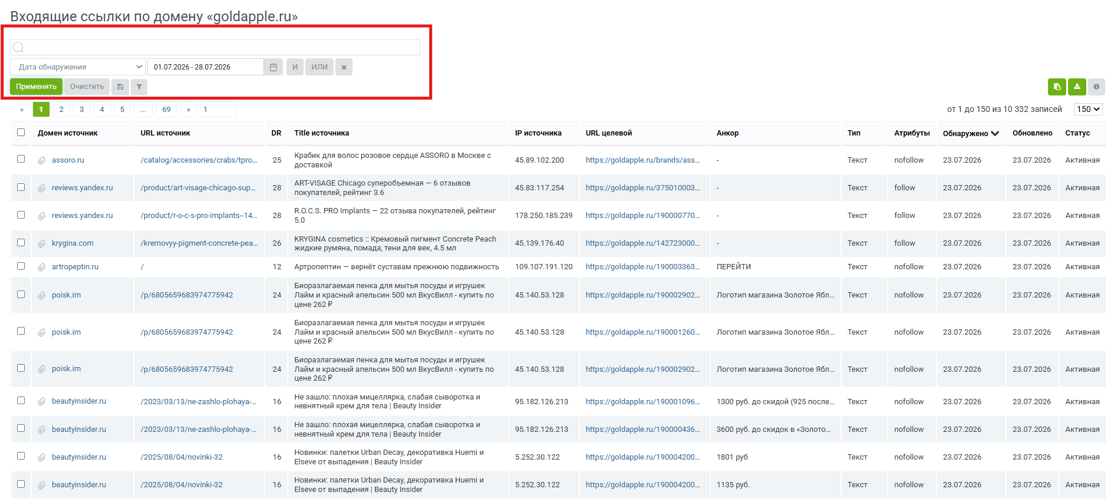Save the filter using the floppy disk icon
Viewport: 1114px width, 502px height.
[120, 87]
